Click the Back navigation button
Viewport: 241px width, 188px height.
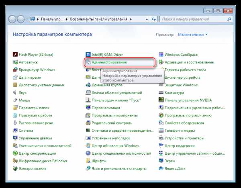click(12, 19)
